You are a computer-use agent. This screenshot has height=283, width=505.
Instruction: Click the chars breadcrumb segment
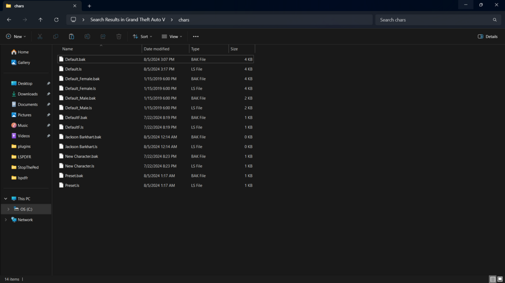(x=184, y=20)
